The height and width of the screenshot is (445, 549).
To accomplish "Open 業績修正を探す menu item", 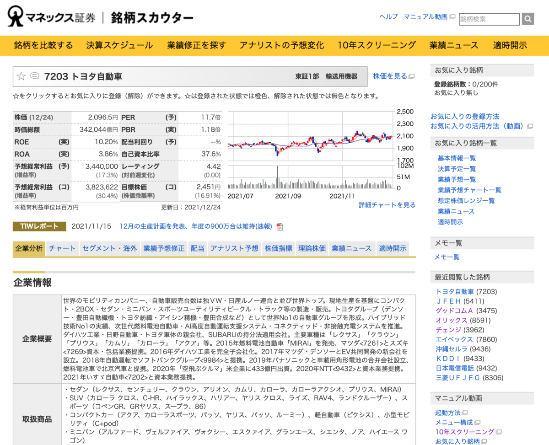I will 197,45.
